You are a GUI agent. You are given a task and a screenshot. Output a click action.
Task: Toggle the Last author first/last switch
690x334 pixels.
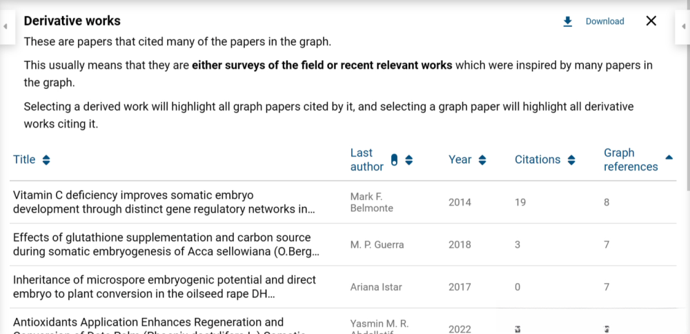coord(395,160)
